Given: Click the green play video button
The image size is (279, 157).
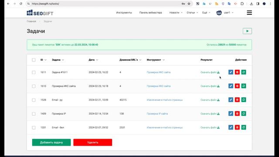Looking at the screenshot, I should (247, 31).
